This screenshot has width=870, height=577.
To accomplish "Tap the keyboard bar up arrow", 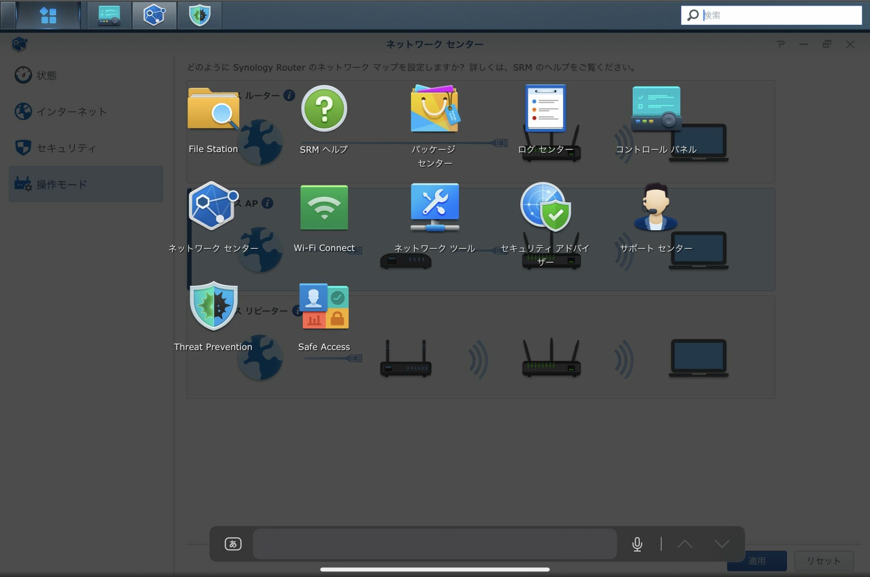I will (x=685, y=544).
